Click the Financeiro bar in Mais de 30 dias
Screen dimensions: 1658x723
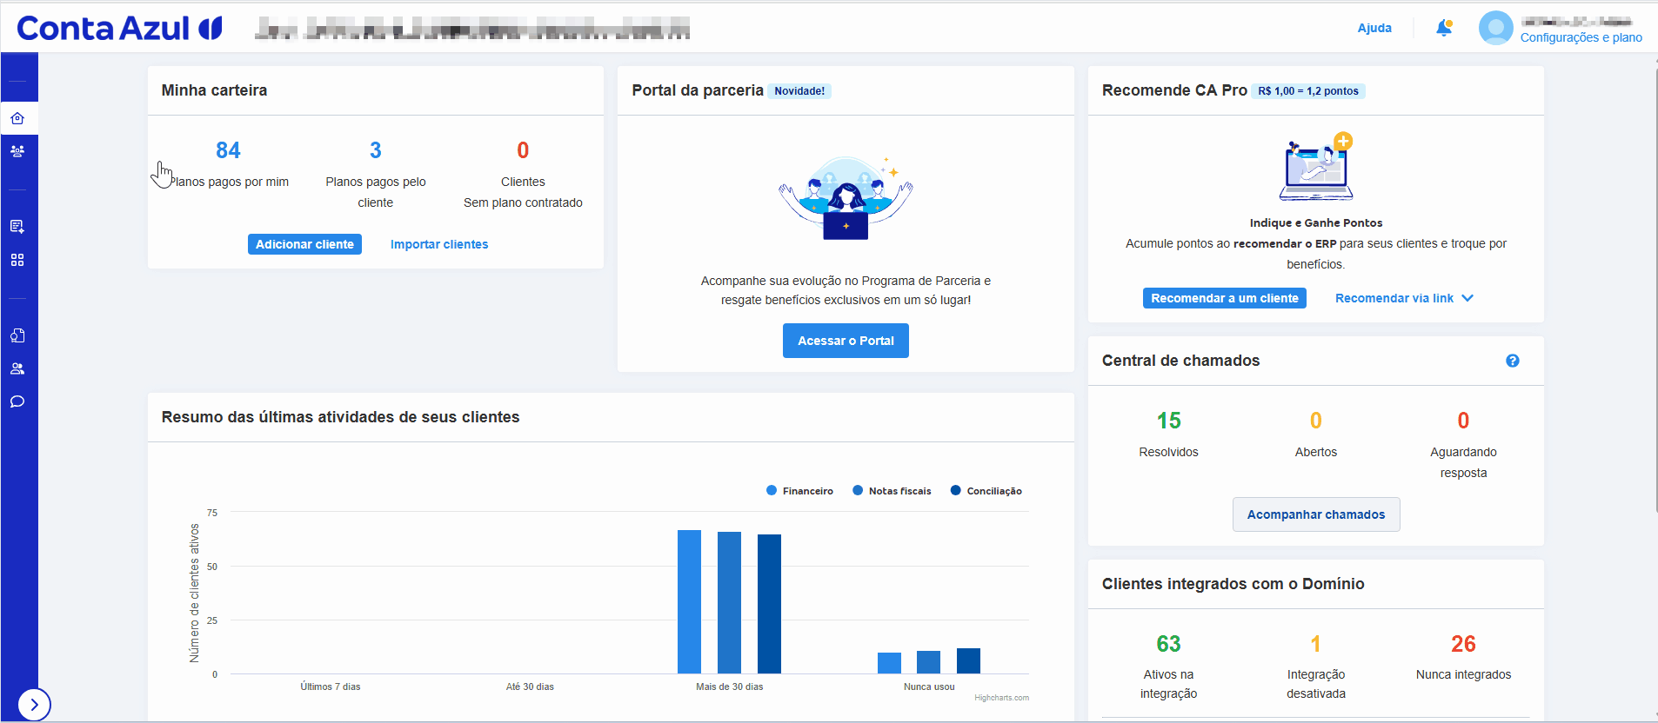[x=689, y=601]
